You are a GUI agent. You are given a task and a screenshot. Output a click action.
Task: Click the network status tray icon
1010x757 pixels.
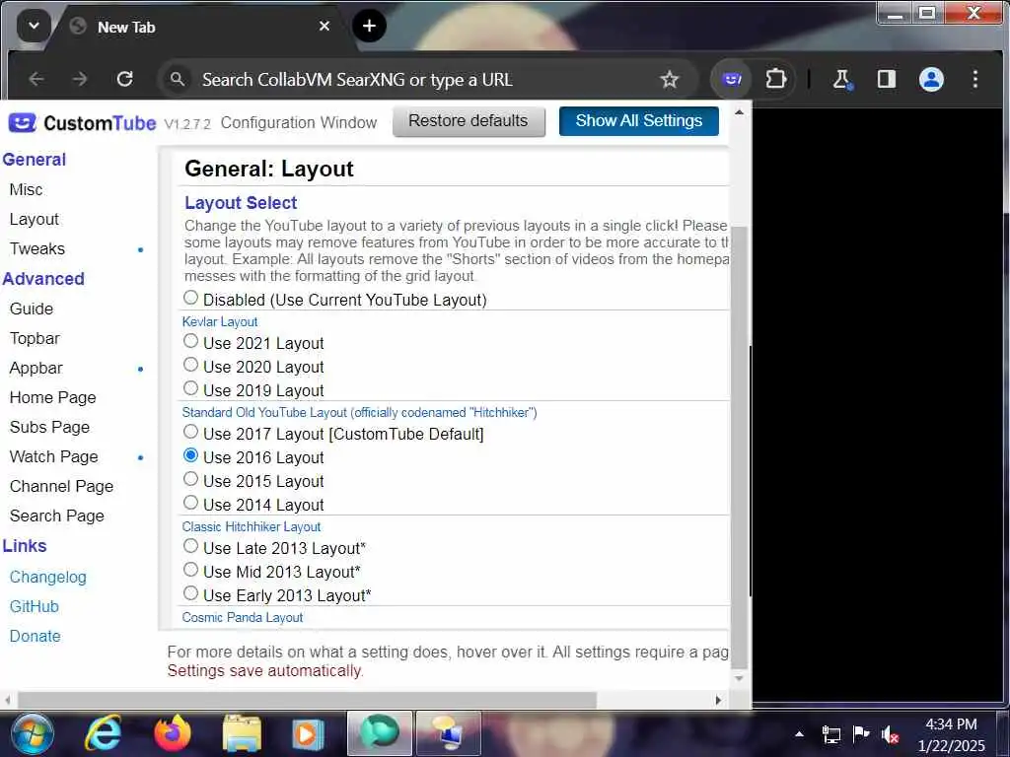click(830, 733)
